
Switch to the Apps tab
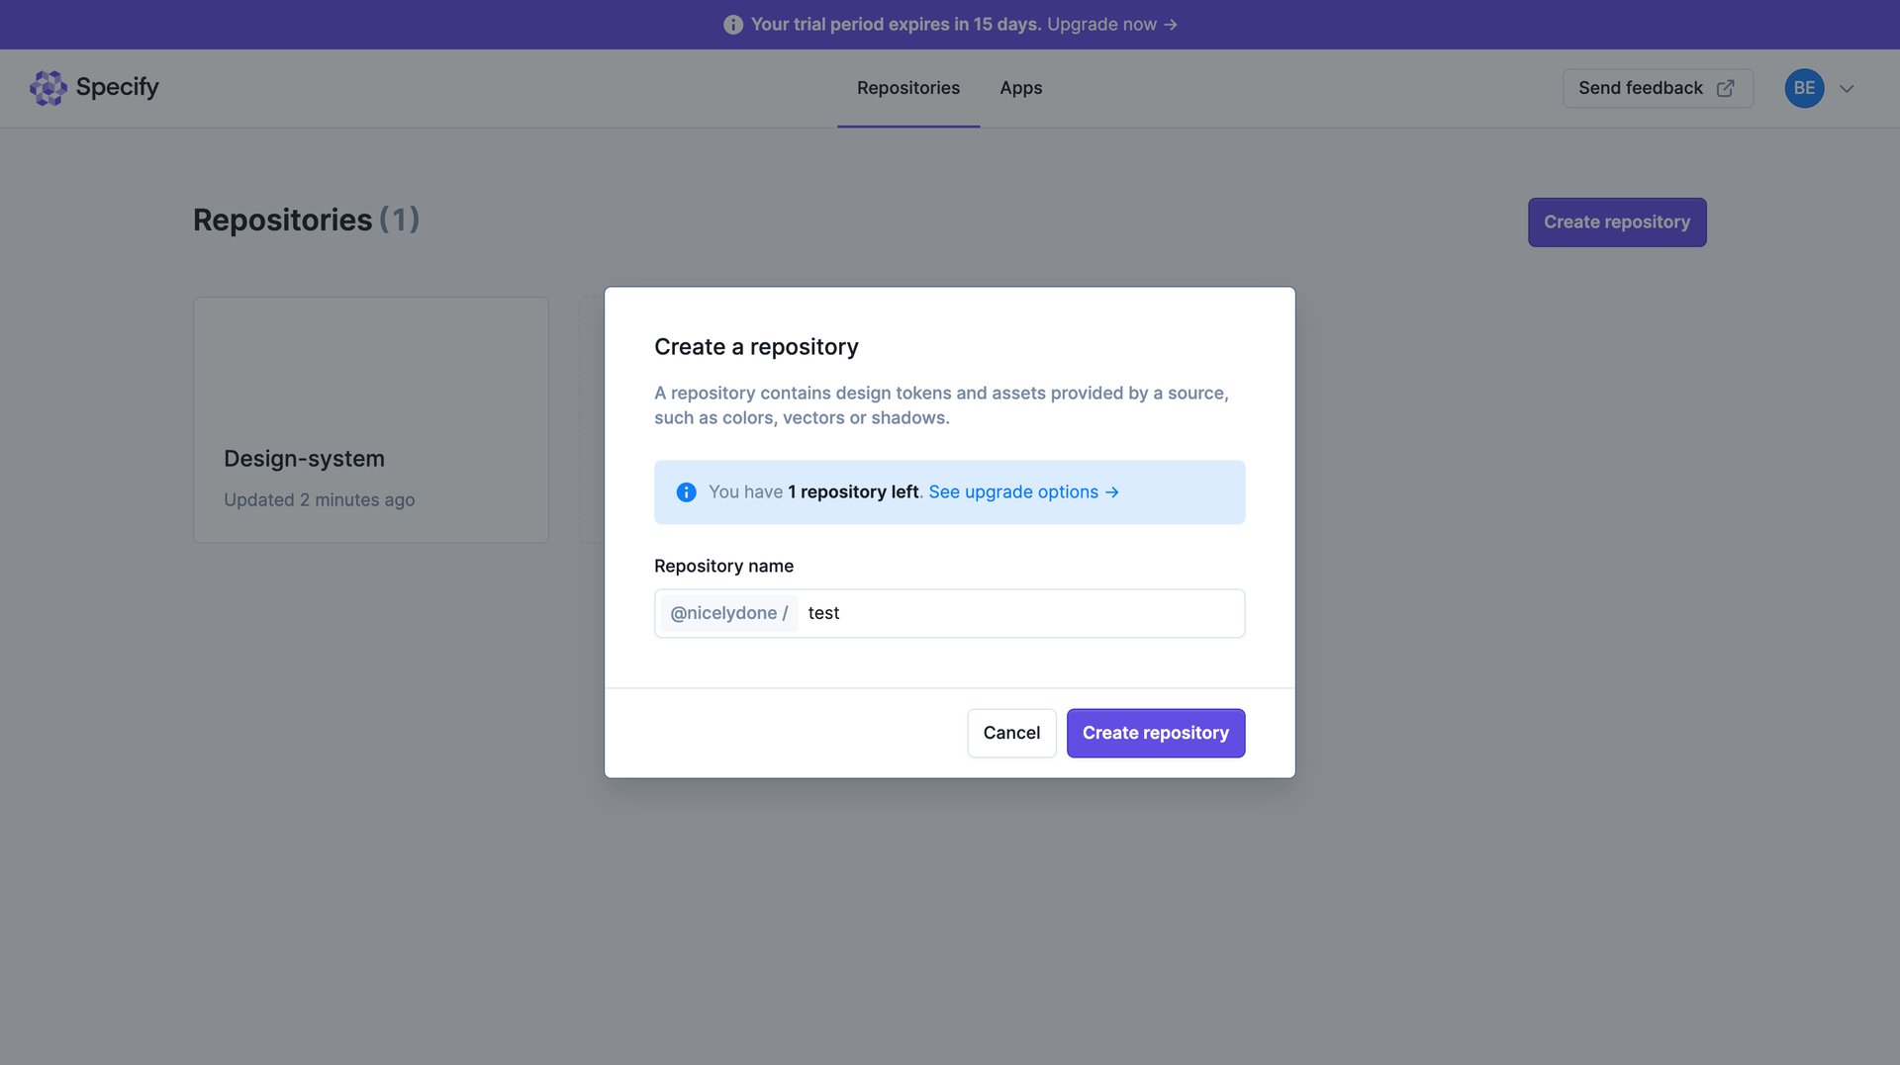click(x=1021, y=88)
